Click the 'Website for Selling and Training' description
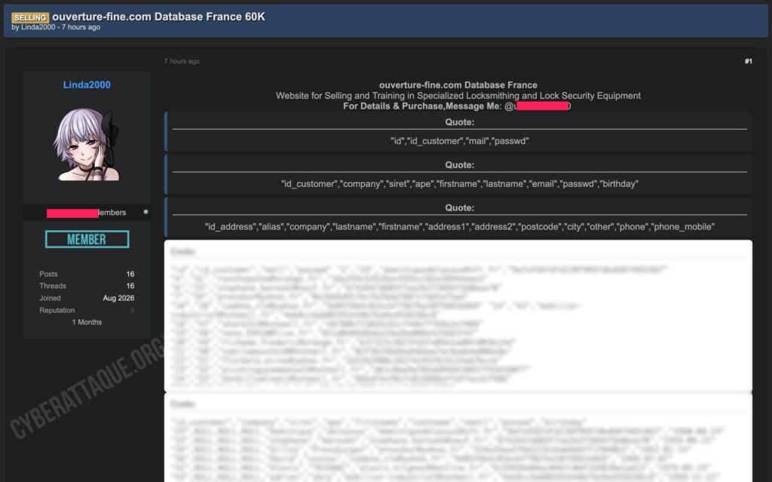 point(458,96)
